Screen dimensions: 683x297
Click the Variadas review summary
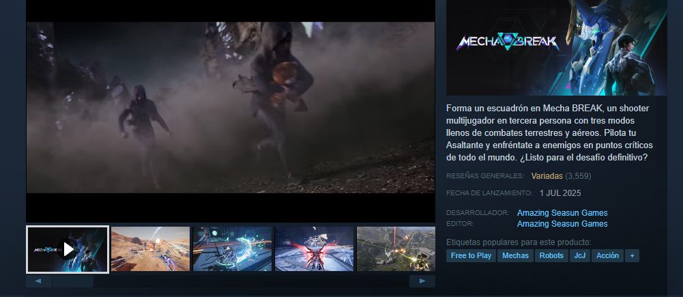(547, 176)
